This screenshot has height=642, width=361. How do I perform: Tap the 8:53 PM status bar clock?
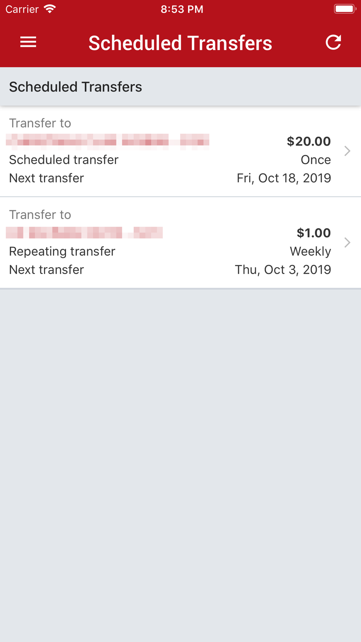(182, 9)
